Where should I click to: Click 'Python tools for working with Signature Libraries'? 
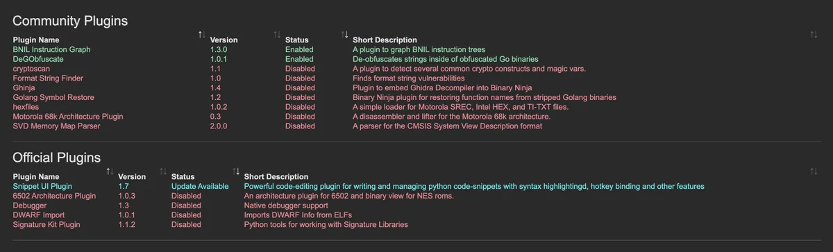[x=326, y=225]
